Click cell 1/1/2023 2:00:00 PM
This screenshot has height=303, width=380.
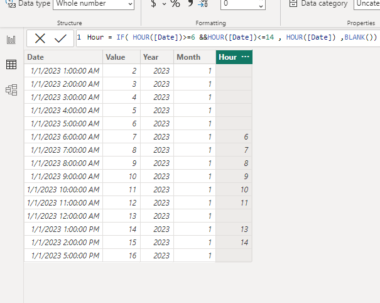pos(63,242)
